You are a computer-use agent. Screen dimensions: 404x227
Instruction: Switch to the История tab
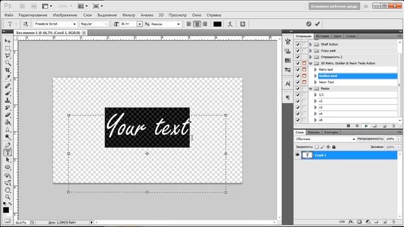[323, 36]
